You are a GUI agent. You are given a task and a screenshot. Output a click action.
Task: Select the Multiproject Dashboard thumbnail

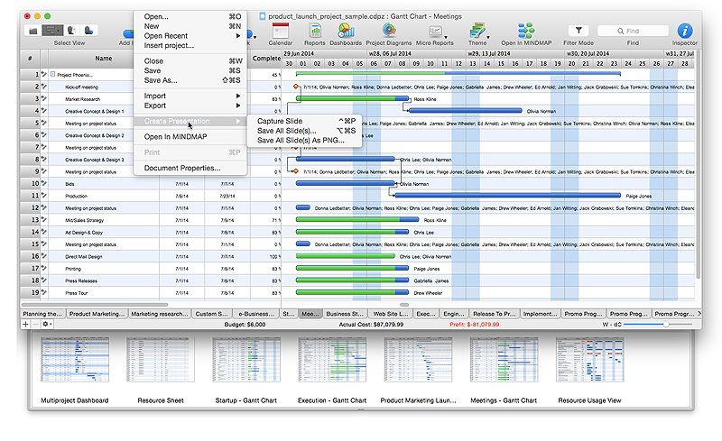click(74, 361)
